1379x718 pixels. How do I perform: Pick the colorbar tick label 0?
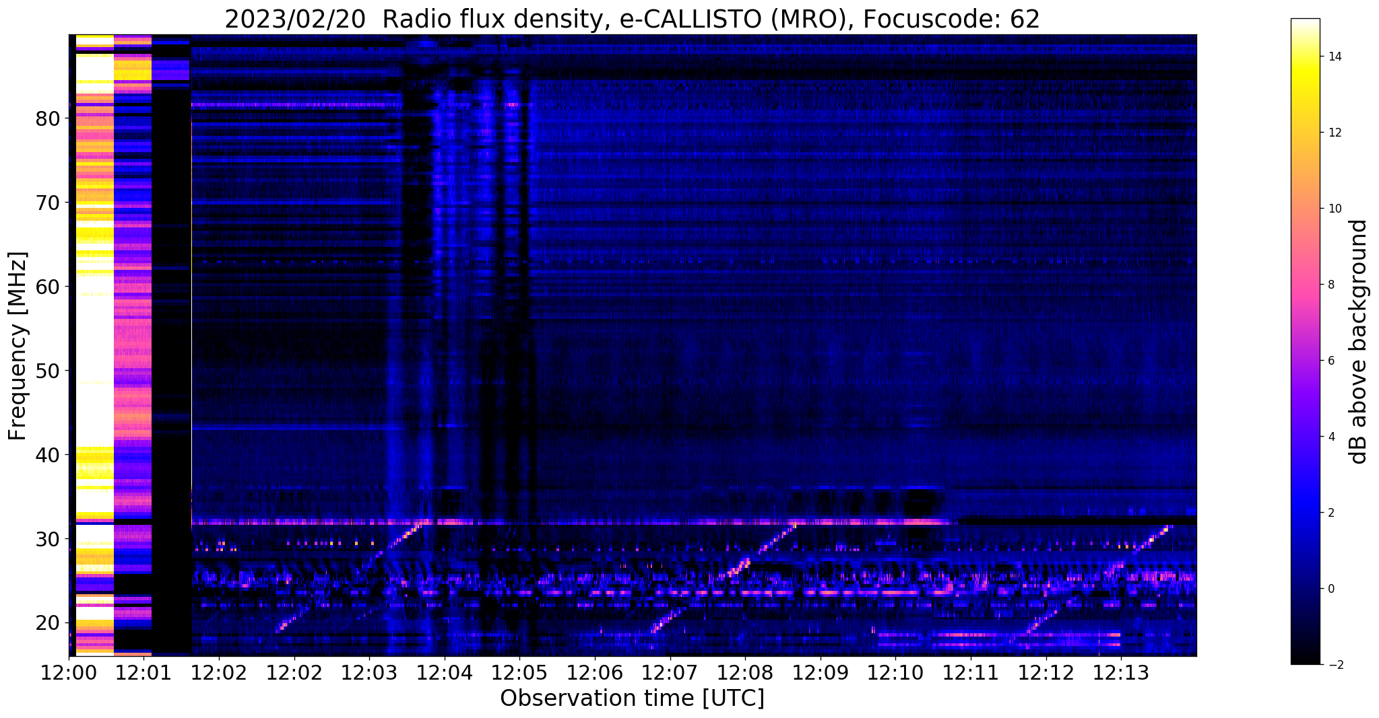pos(1330,589)
